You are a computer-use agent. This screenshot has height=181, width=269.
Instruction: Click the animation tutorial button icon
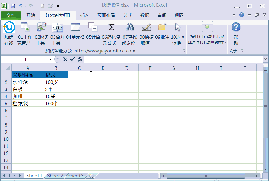[207, 27]
